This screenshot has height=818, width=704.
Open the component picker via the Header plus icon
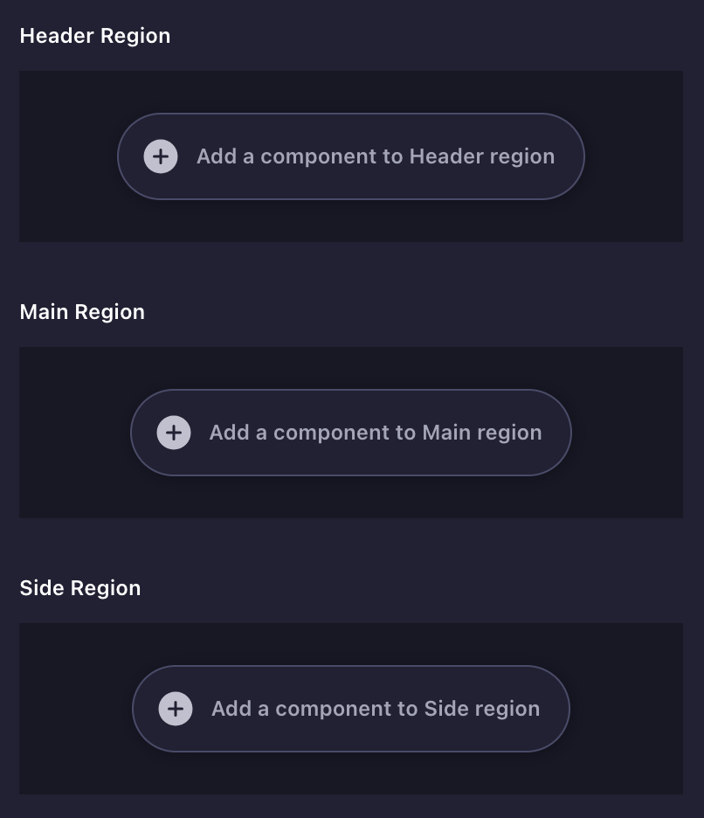click(x=160, y=156)
